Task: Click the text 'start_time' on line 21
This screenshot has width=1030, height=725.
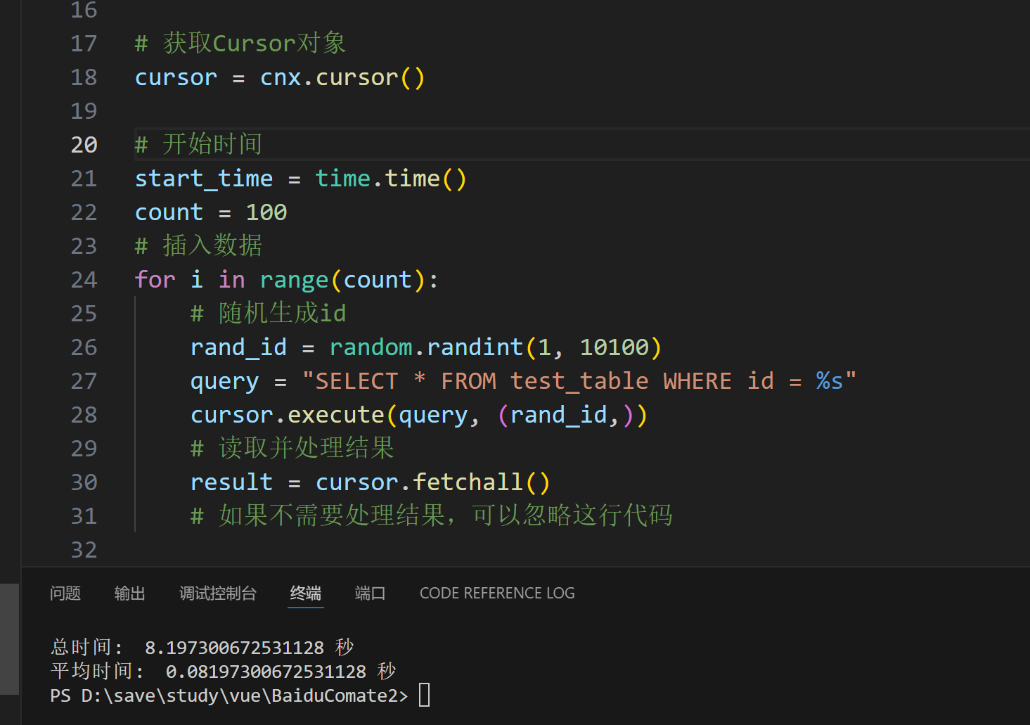Action: (204, 179)
